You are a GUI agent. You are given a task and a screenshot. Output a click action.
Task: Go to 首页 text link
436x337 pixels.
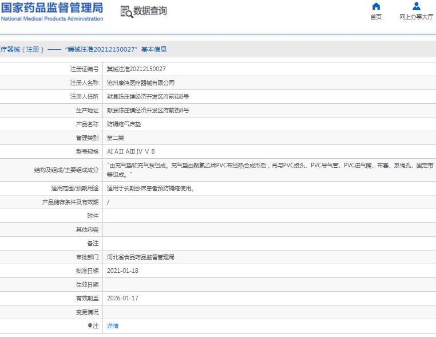tap(376, 17)
